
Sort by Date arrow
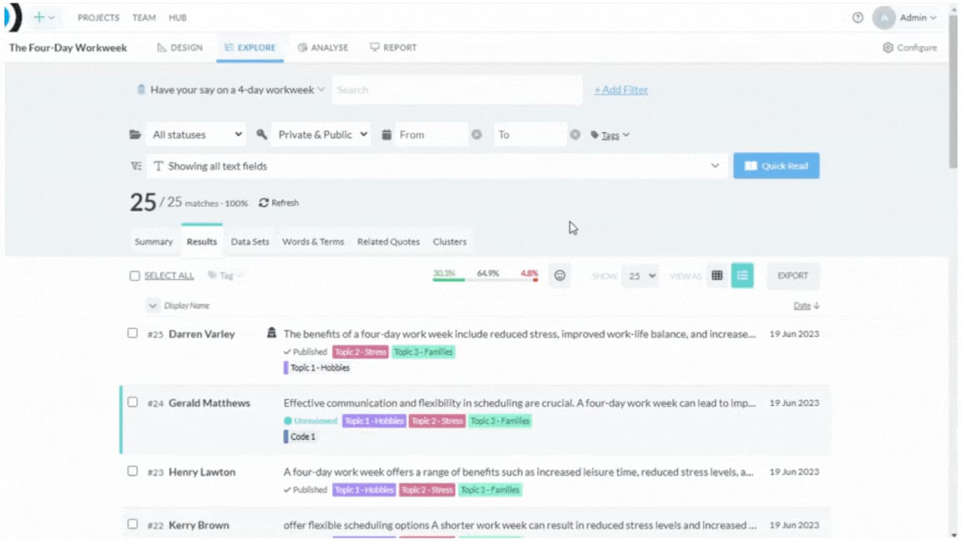(818, 306)
